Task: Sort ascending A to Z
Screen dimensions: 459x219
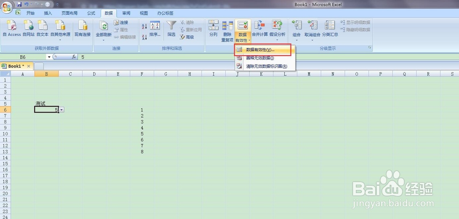Action: click(144, 26)
